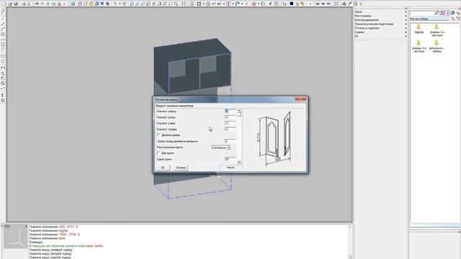Viewport: 461px width, 259px height.
Task: Click the Зазор между двойными дверями field
Action: [230, 141]
